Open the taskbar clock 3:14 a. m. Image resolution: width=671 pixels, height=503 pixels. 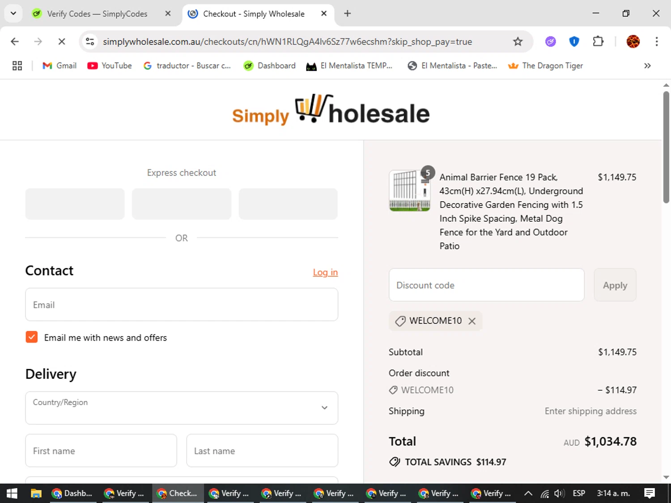613,493
